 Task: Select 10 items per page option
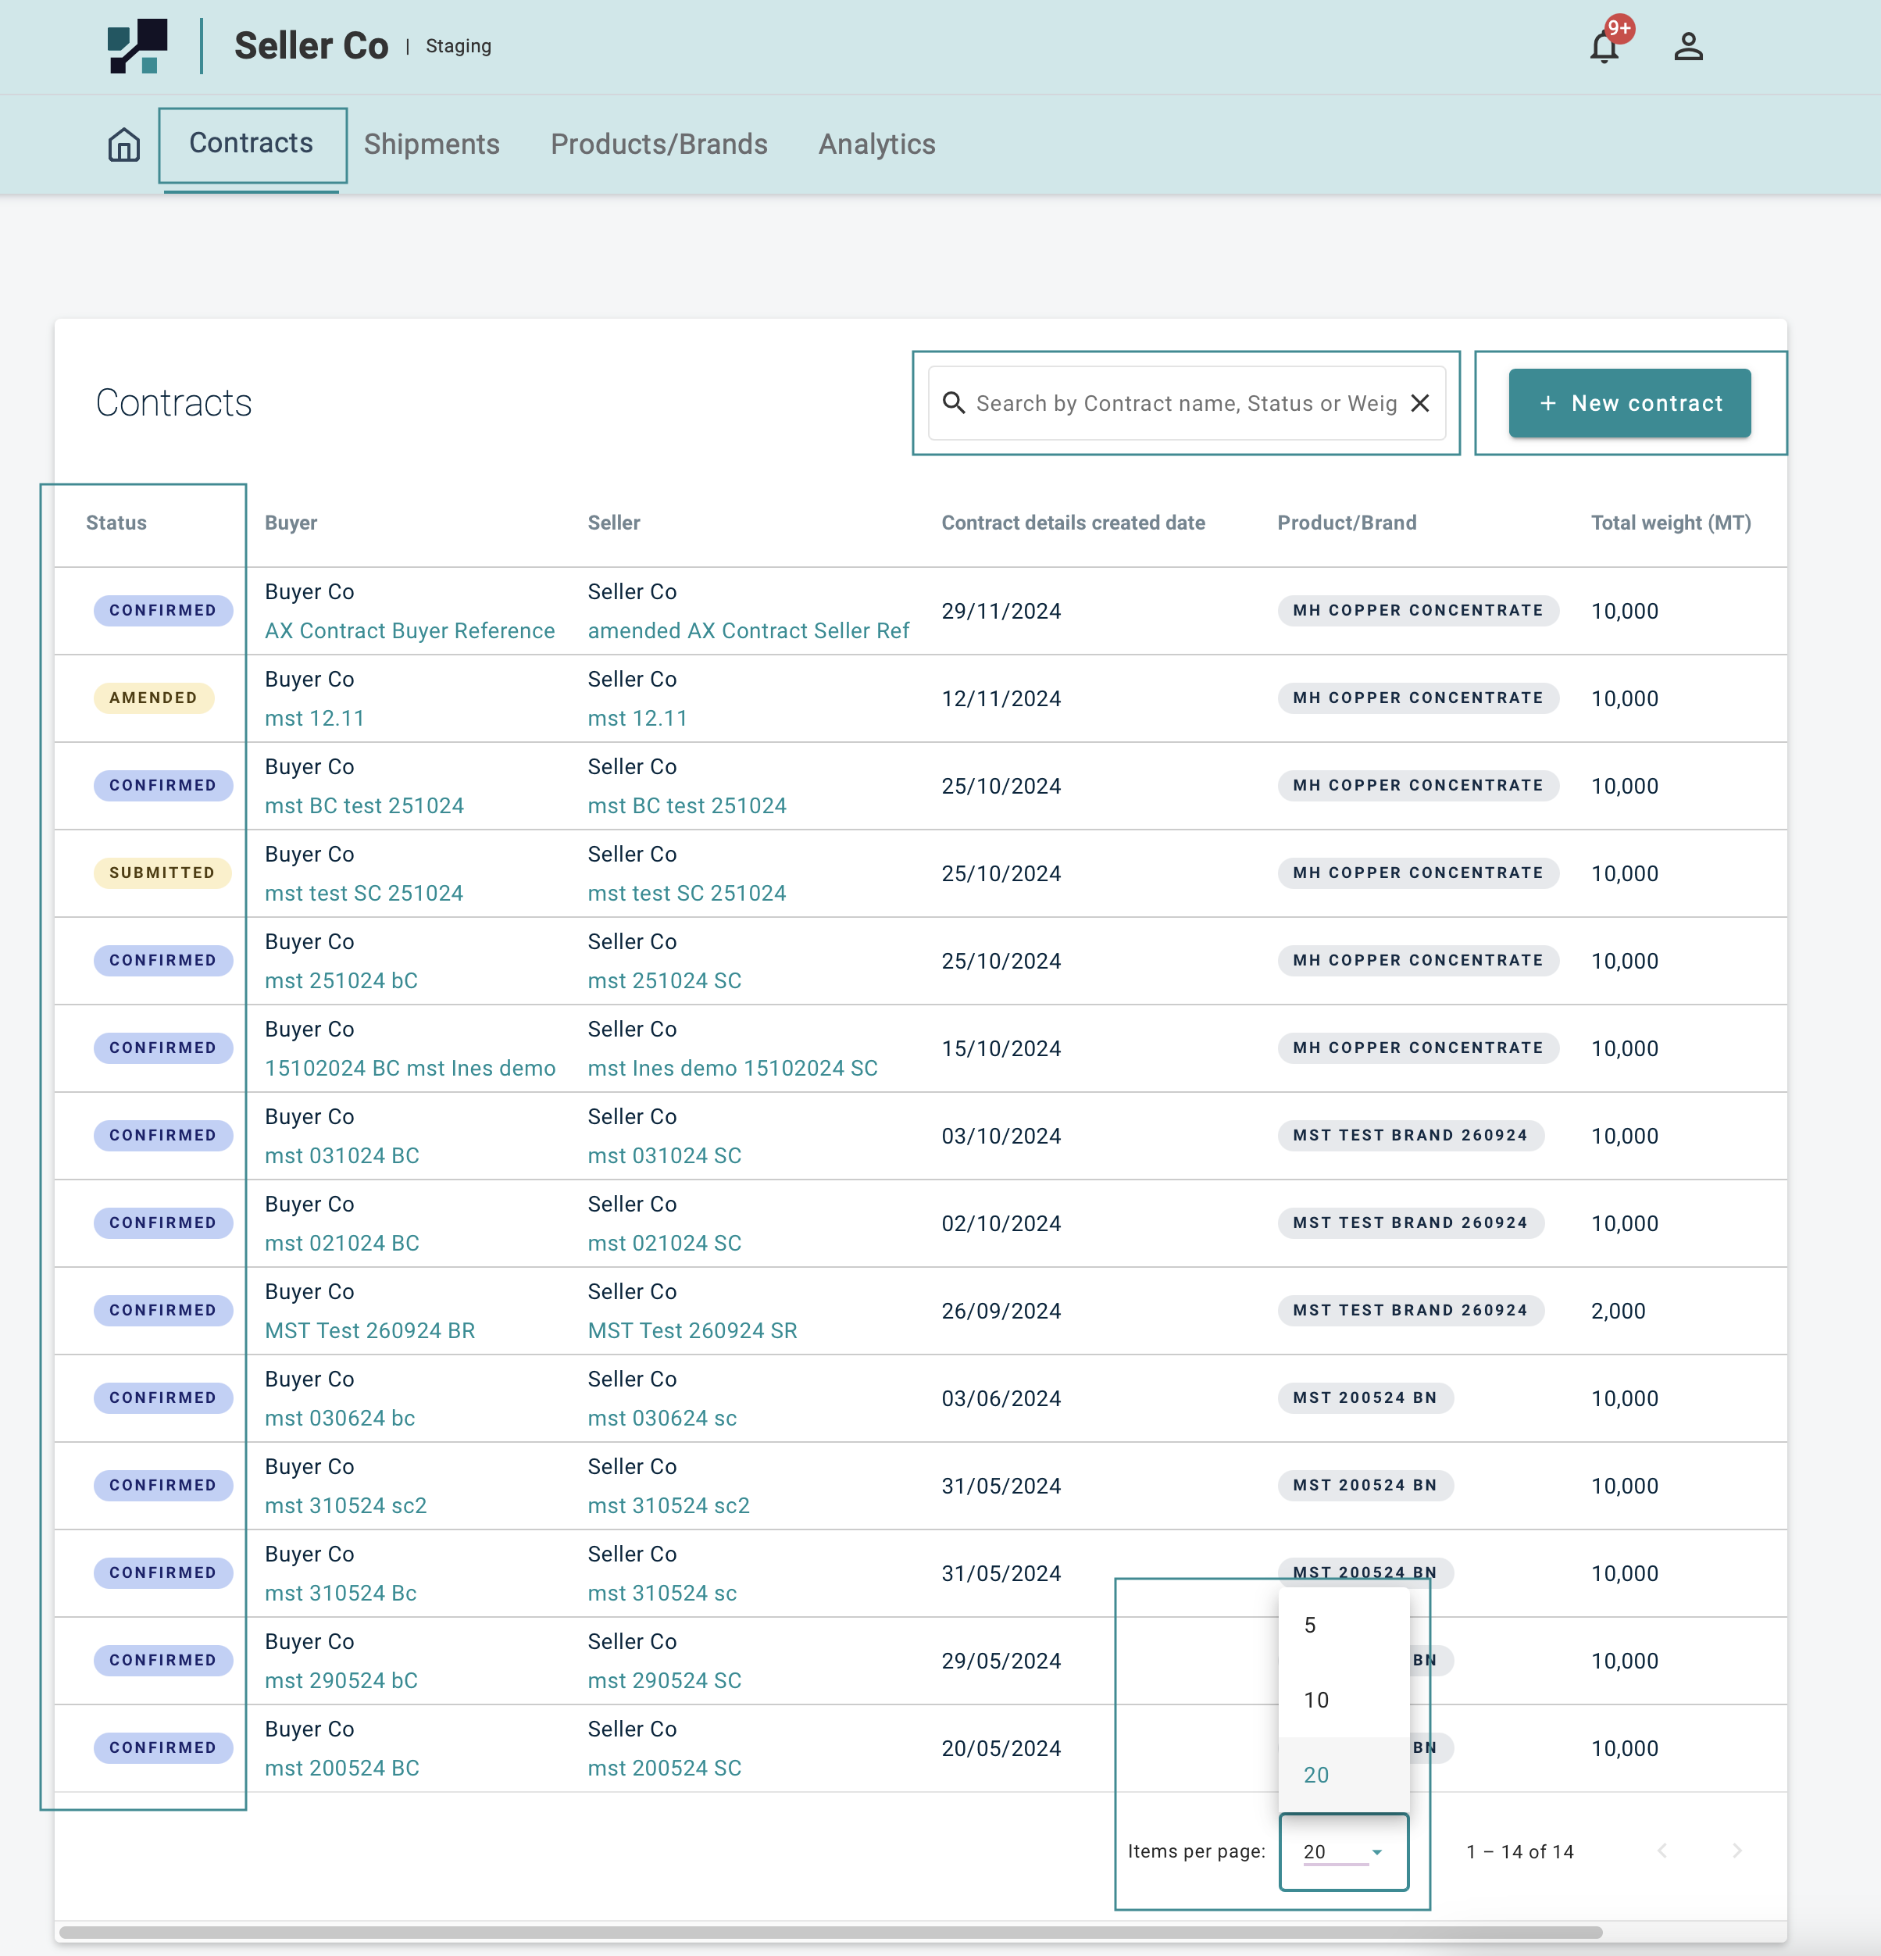pos(1316,1701)
